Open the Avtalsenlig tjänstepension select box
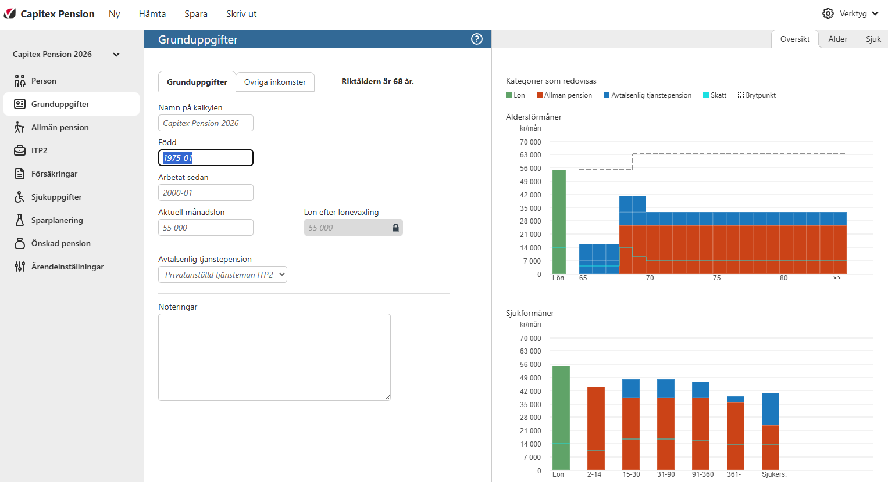888x482 pixels. pyautogui.click(x=223, y=275)
